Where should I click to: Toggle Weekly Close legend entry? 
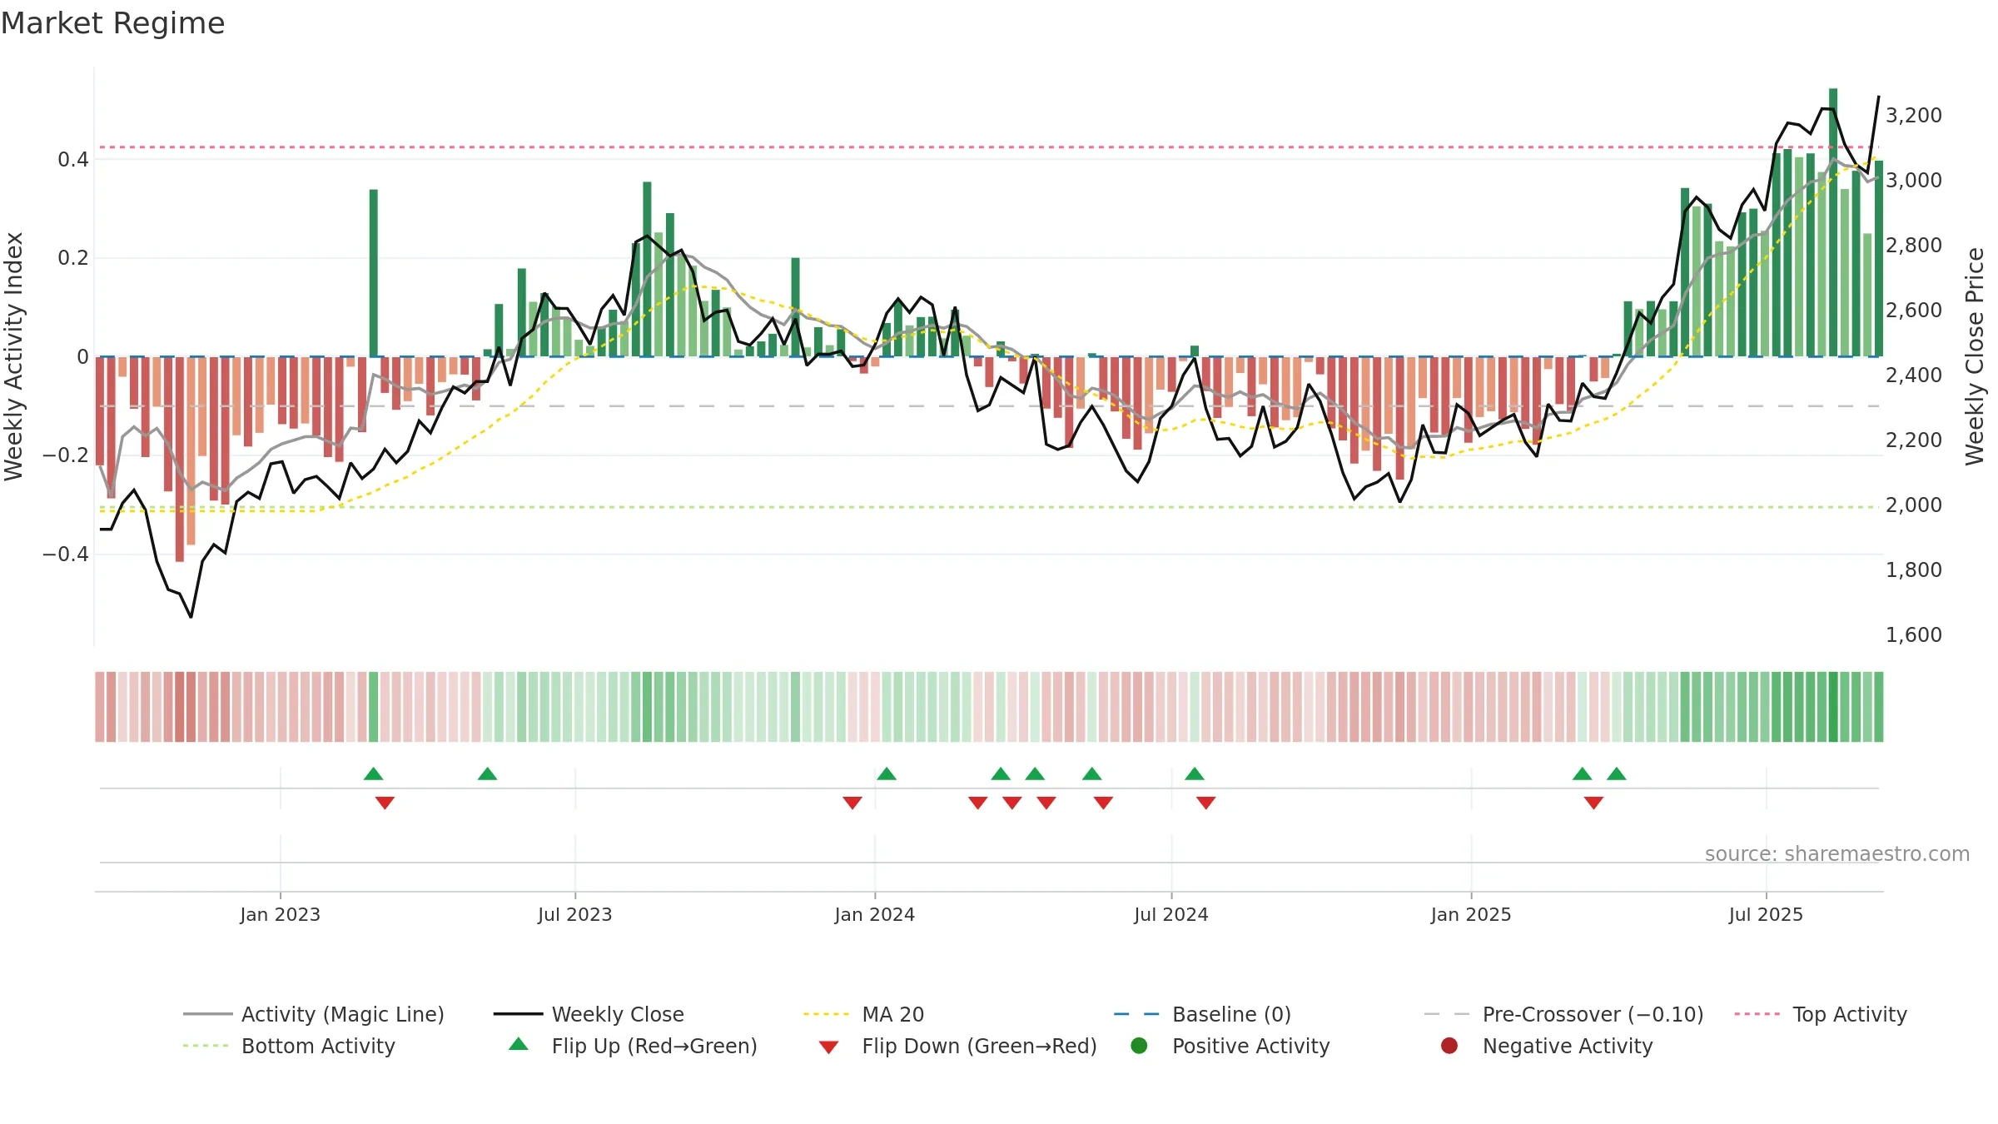(589, 1014)
